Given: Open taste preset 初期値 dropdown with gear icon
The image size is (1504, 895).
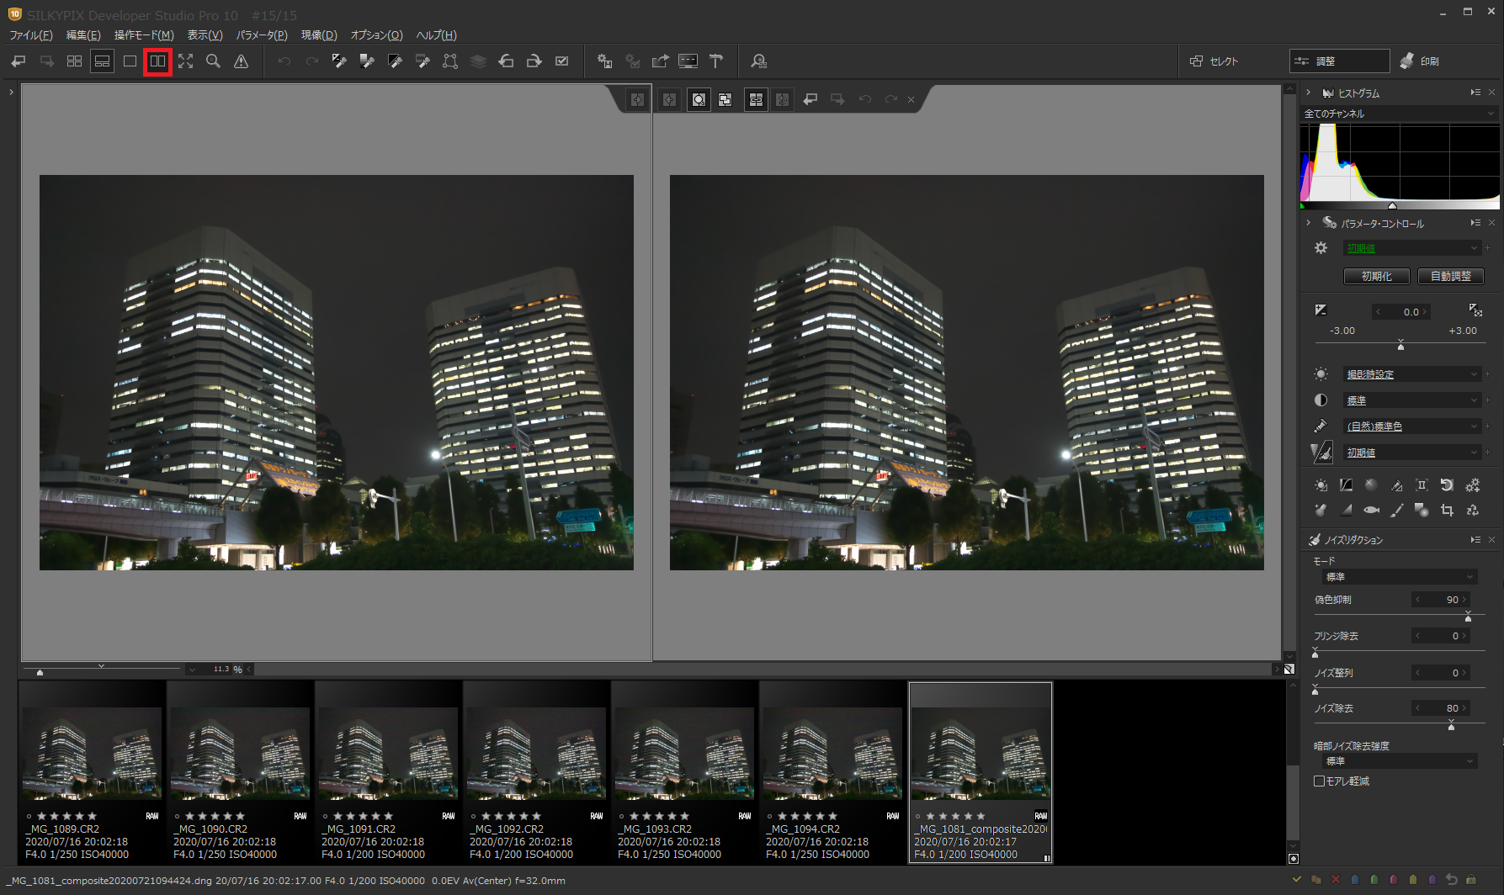Looking at the screenshot, I should tap(1411, 248).
